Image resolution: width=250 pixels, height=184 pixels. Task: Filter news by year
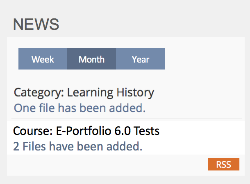click(x=141, y=59)
